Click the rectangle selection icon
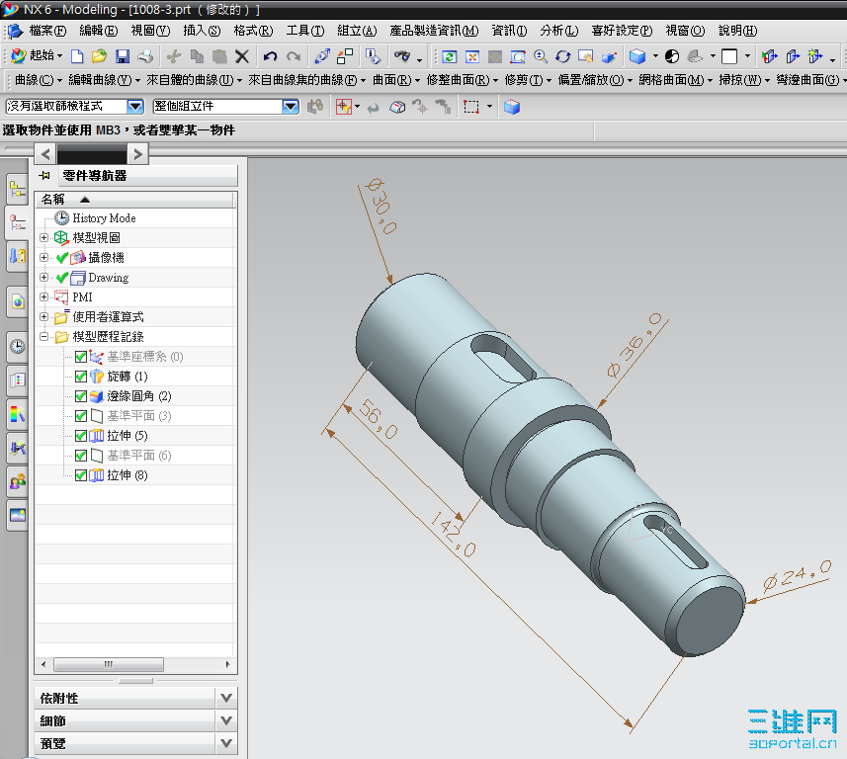The height and width of the screenshot is (759, 847). pos(471,107)
